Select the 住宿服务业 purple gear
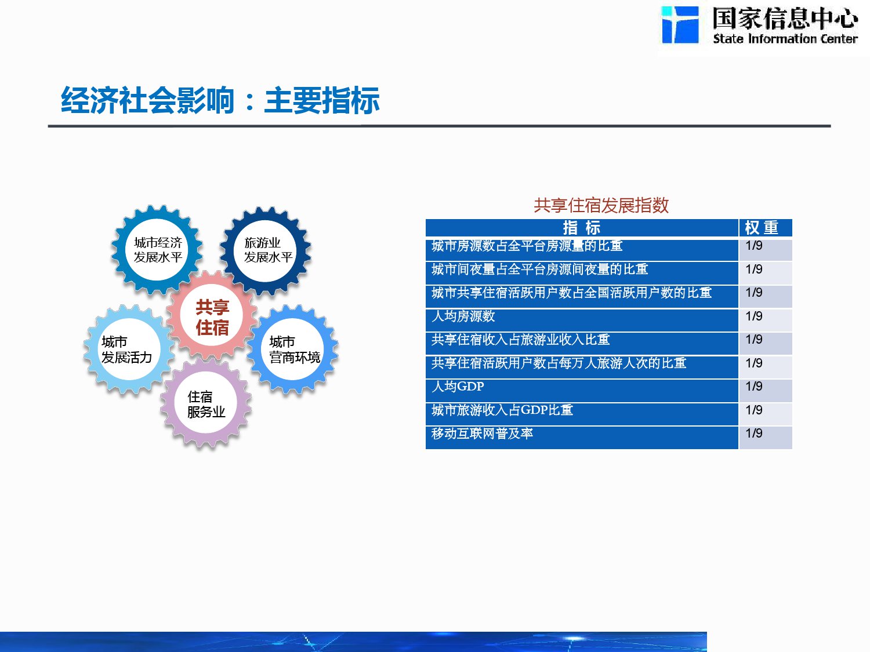Viewport: 870px width, 652px height. 206,404
